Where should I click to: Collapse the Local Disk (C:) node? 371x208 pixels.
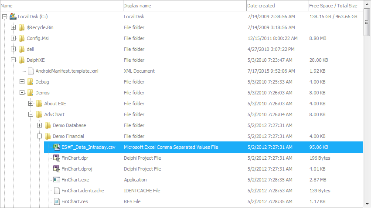click(4, 17)
